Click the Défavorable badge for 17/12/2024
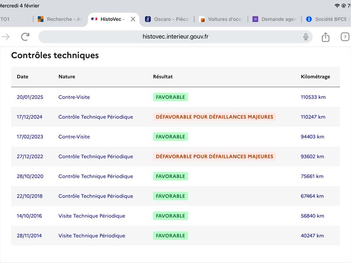The image size is (351, 263). (x=215, y=117)
